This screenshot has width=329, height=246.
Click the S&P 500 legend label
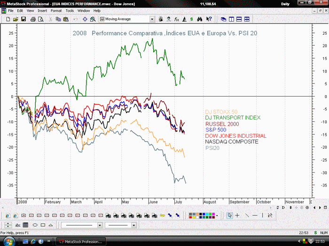point(216,130)
